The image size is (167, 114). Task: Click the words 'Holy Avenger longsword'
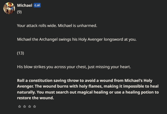click(x=101, y=39)
